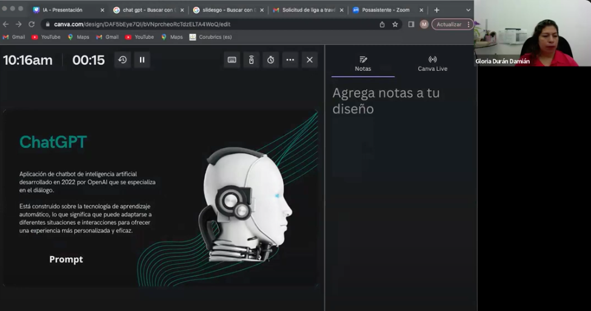The height and width of the screenshot is (311, 591).
Task: Open keyboard shortcuts icon
Action: pyautogui.click(x=232, y=60)
